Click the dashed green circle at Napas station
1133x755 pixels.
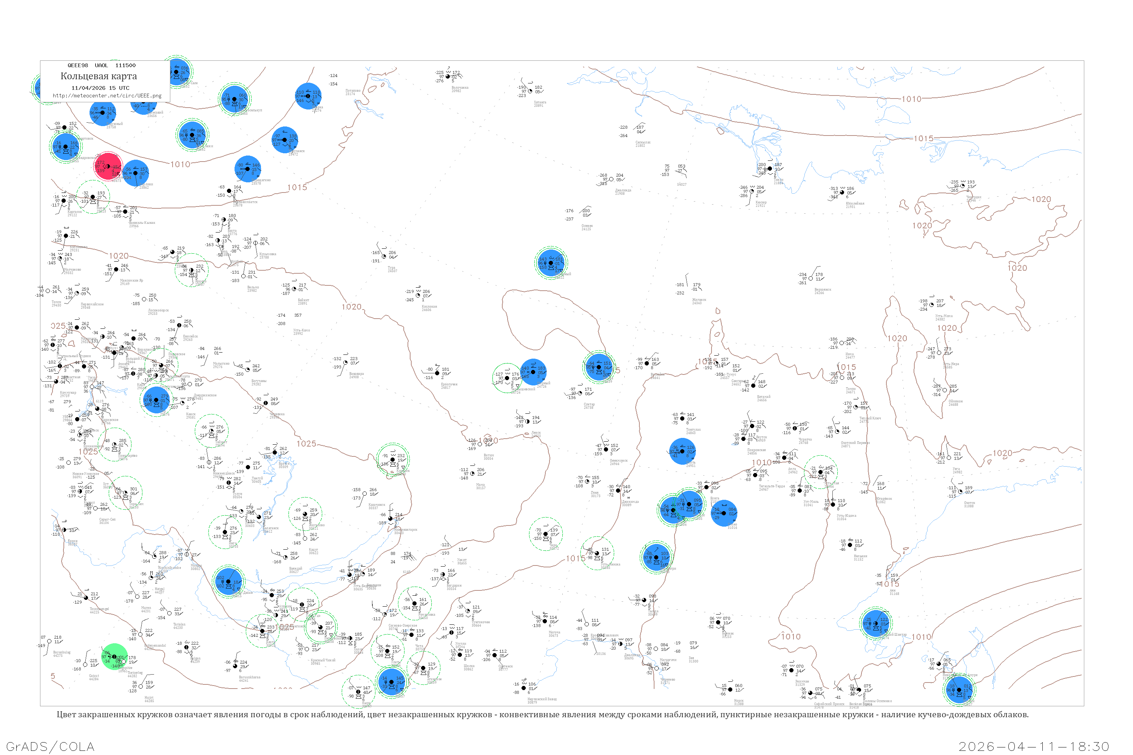point(93,197)
